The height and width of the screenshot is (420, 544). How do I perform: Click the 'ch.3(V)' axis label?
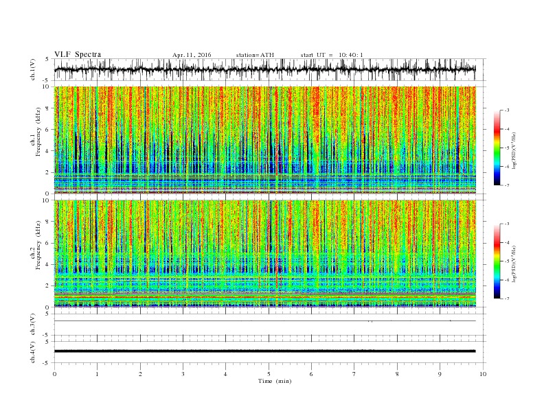[x=33, y=325]
